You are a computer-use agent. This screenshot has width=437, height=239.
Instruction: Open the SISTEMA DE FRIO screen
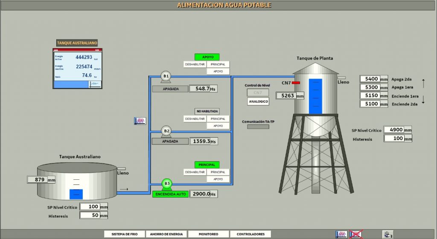click(123, 234)
